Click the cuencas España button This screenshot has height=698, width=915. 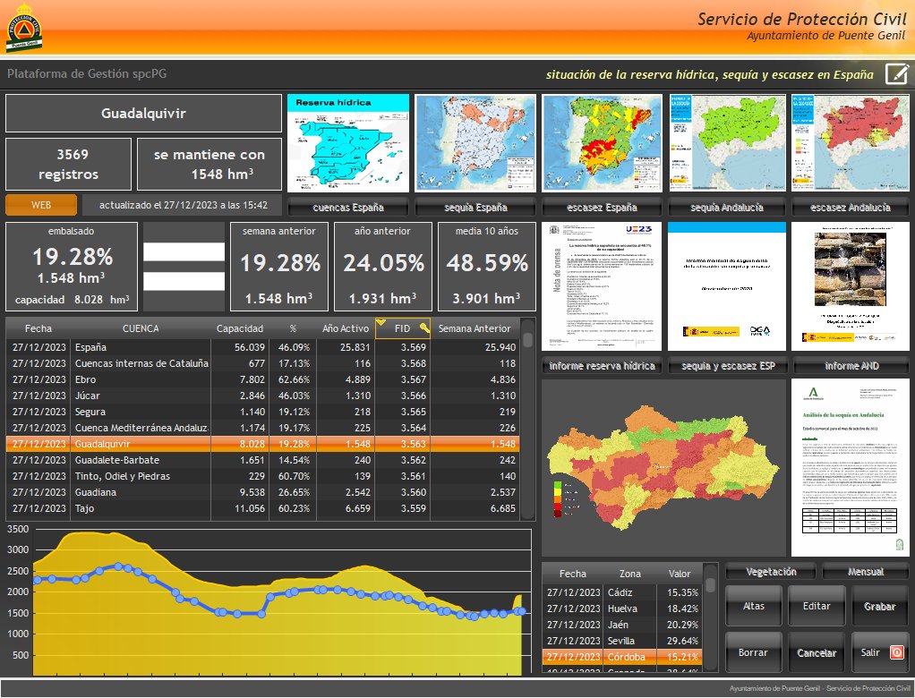[x=348, y=208]
